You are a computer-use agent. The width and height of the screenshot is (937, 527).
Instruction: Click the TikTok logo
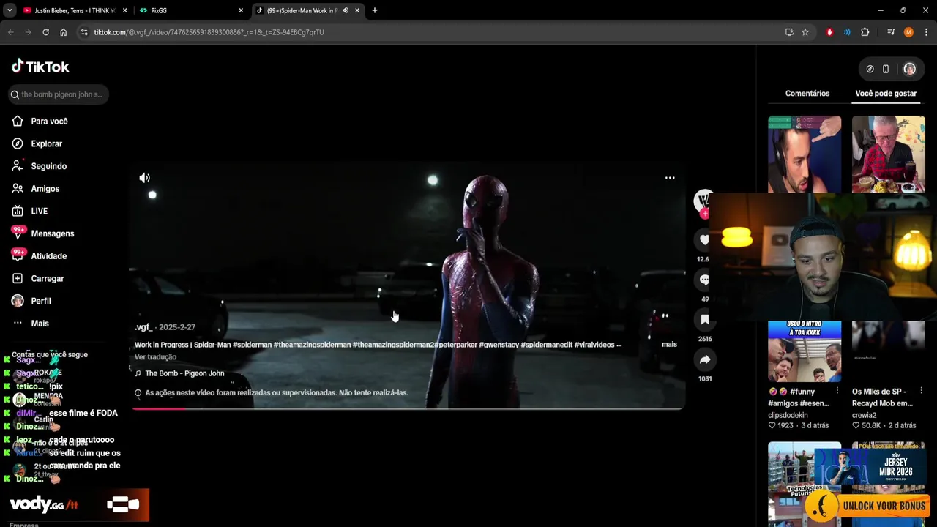click(40, 67)
